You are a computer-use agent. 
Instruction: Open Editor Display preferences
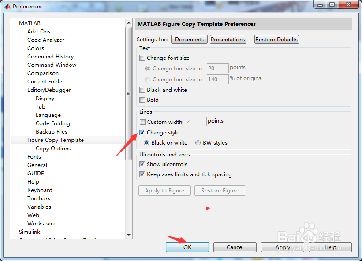pos(45,98)
